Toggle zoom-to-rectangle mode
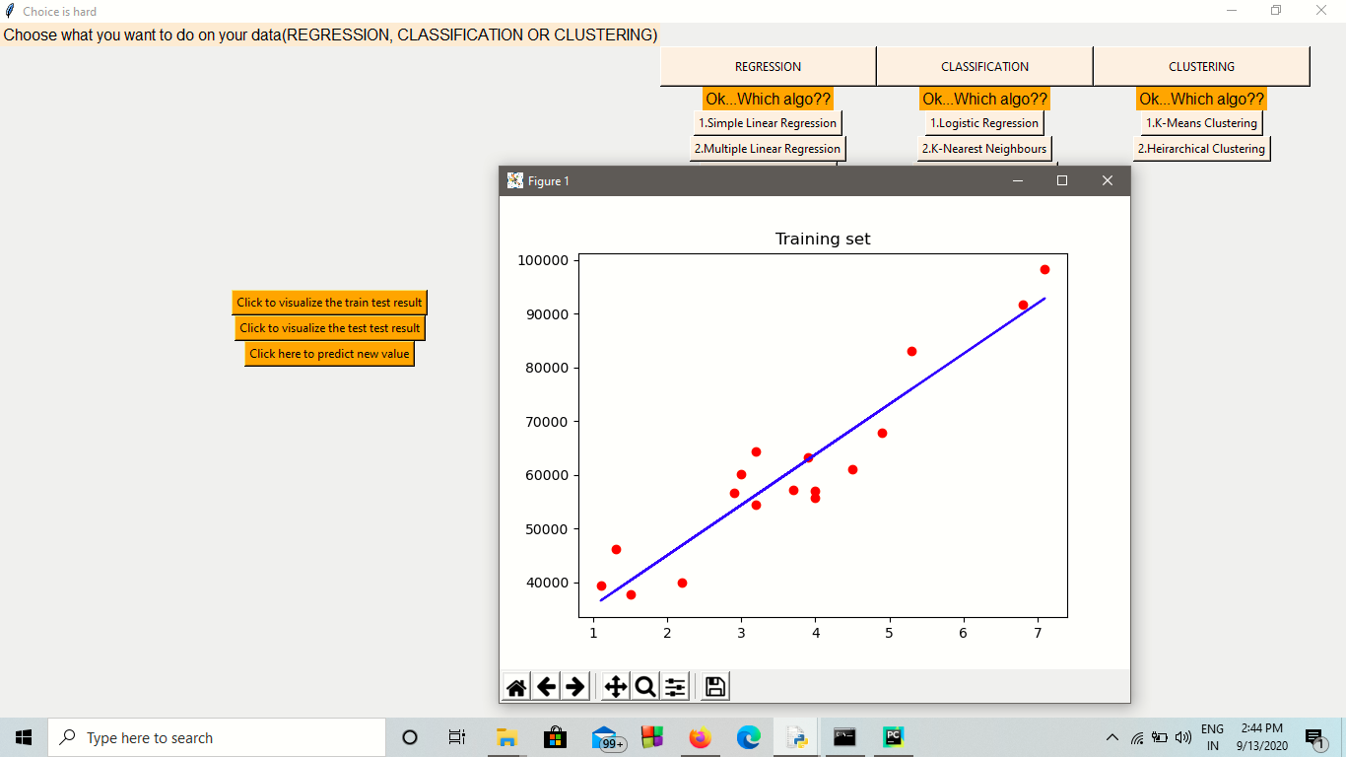This screenshot has width=1346, height=757. (x=643, y=685)
